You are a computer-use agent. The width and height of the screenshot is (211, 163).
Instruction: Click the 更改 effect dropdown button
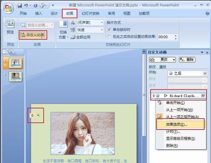[x=162, y=60]
